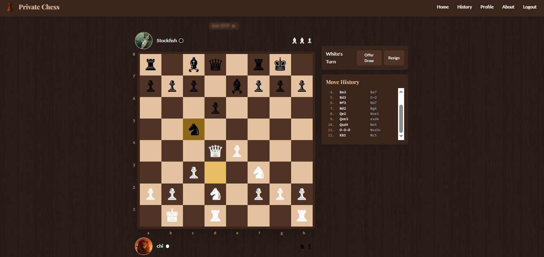The height and width of the screenshot is (257, 544).
Task: Click the Private Chess rook logo
Action: coord(10,7)
